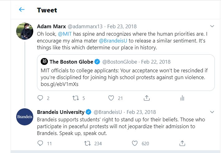Expand options chevron on Adam Marx's tweet

212,26
